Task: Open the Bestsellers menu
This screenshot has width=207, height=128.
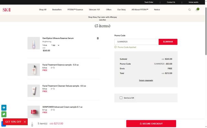Action: (57, 10)
